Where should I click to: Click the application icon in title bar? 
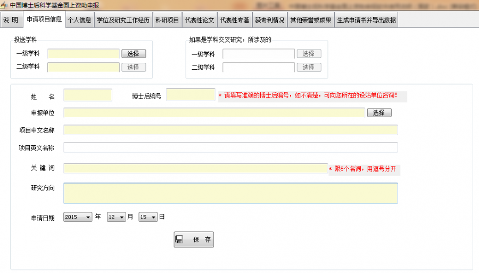pos(4,5)
